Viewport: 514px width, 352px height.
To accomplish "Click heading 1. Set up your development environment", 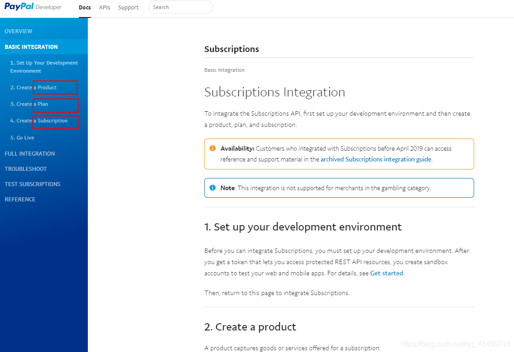I will tap(303, 227).
